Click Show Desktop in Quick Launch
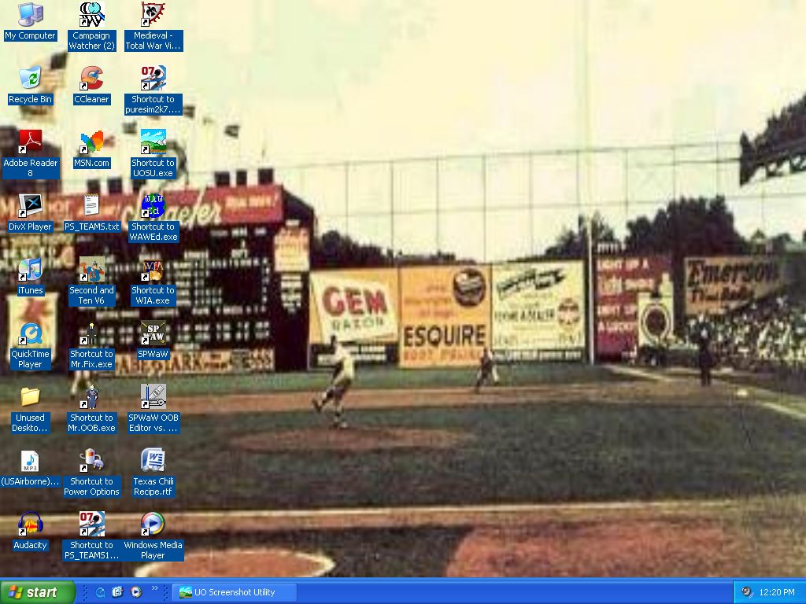This screenshot has width=806, height=604. pos(118,592)
